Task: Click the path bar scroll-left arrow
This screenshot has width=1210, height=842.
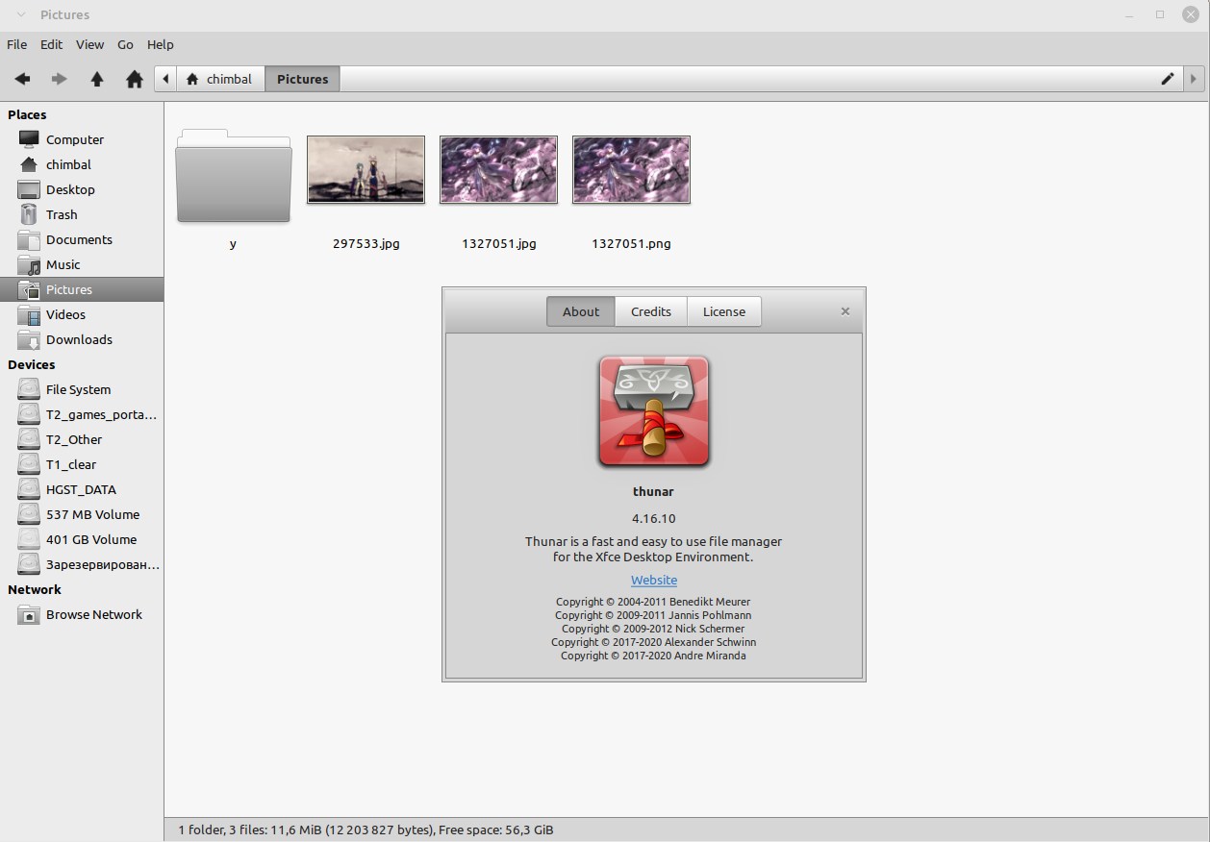Action: 165,79
